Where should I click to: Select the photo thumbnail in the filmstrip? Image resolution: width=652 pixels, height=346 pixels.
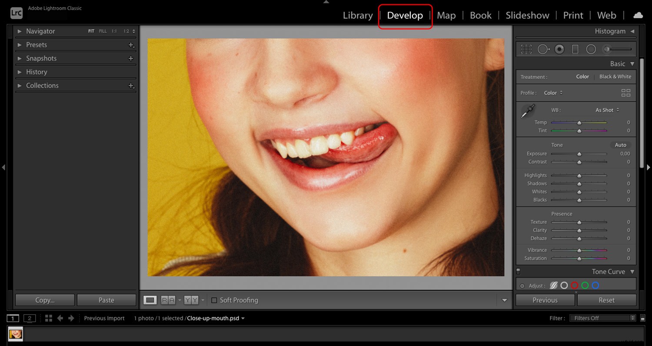pyautogui.click(x=16, y=334)
